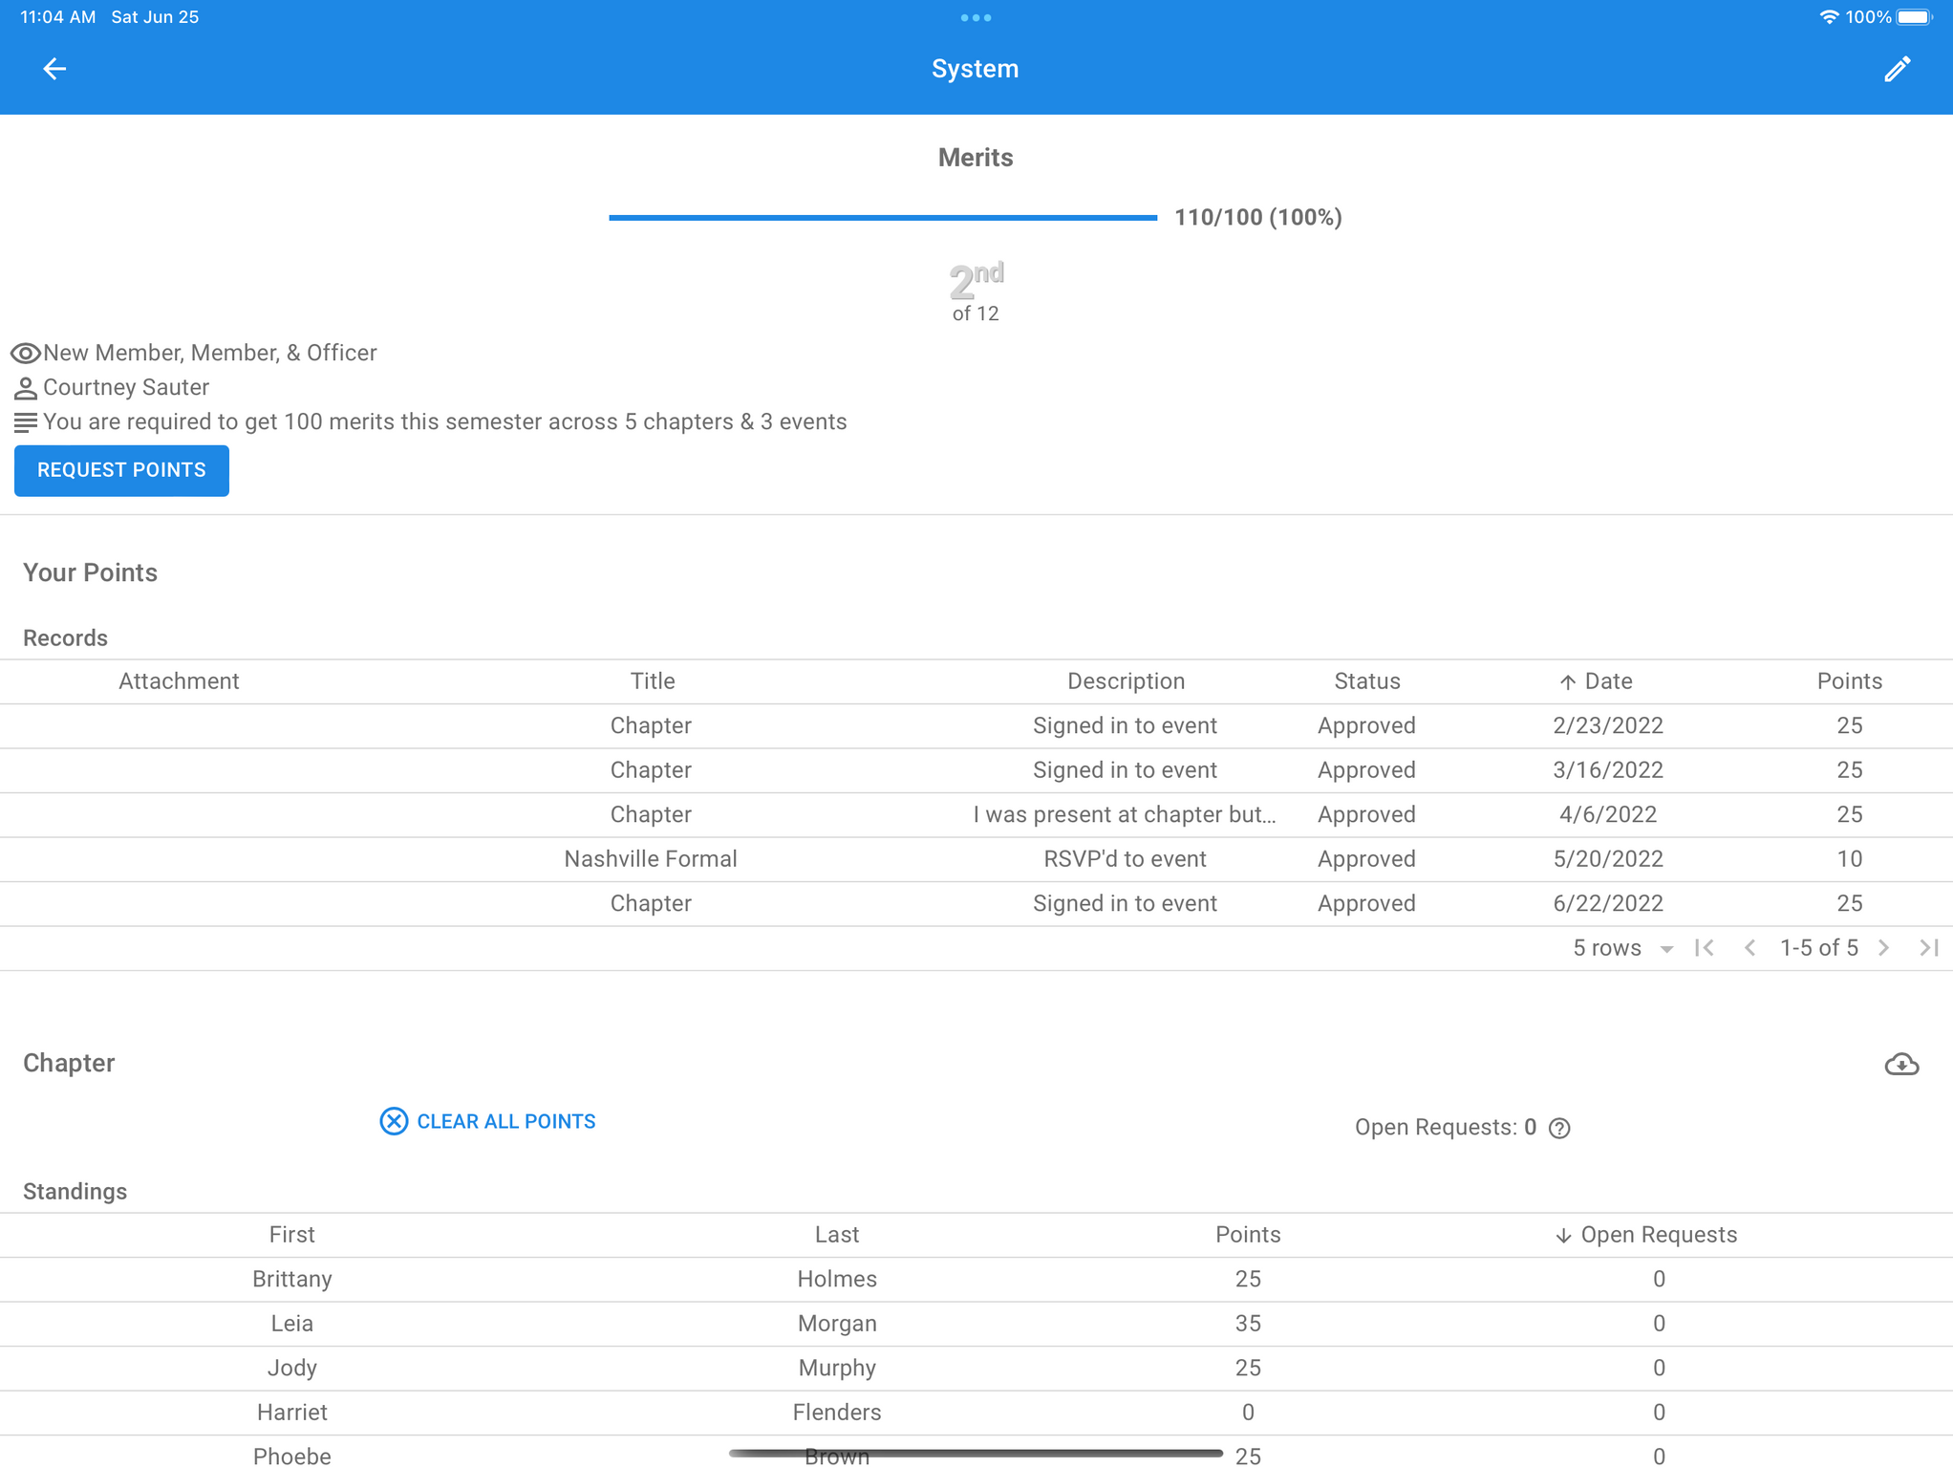
Task: Go to the next records page
Action: click(x=1883, y=948)
